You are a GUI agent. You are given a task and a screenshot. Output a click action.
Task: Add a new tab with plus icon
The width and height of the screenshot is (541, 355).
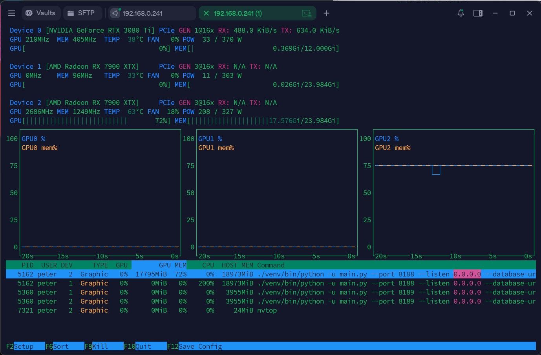click(x=326, y=13)
